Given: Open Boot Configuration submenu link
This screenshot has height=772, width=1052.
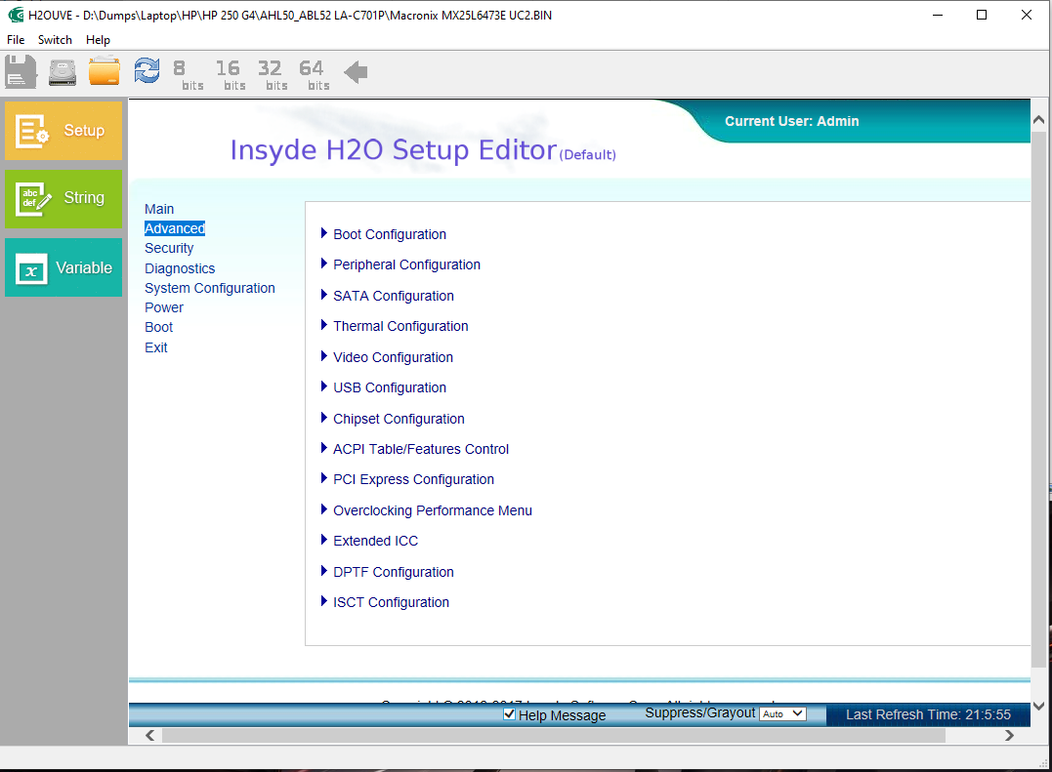Looking at the screenshot, I should coord(390,234).
